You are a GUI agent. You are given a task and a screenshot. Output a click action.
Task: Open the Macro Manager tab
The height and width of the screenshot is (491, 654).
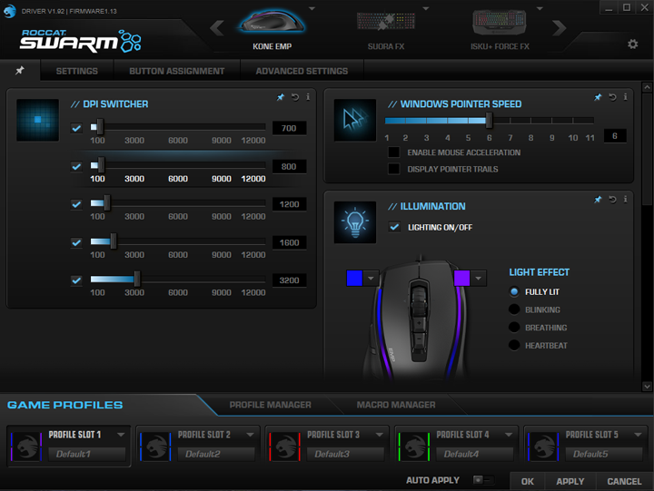tap(395, 405)
